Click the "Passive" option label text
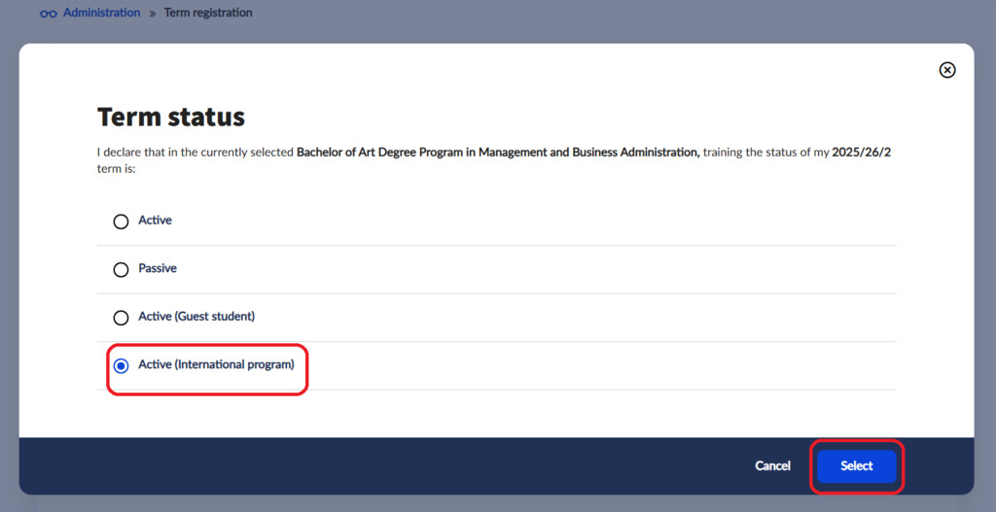Image resolution: width=996 pixels, height=512 pixels. pos(158,268)
